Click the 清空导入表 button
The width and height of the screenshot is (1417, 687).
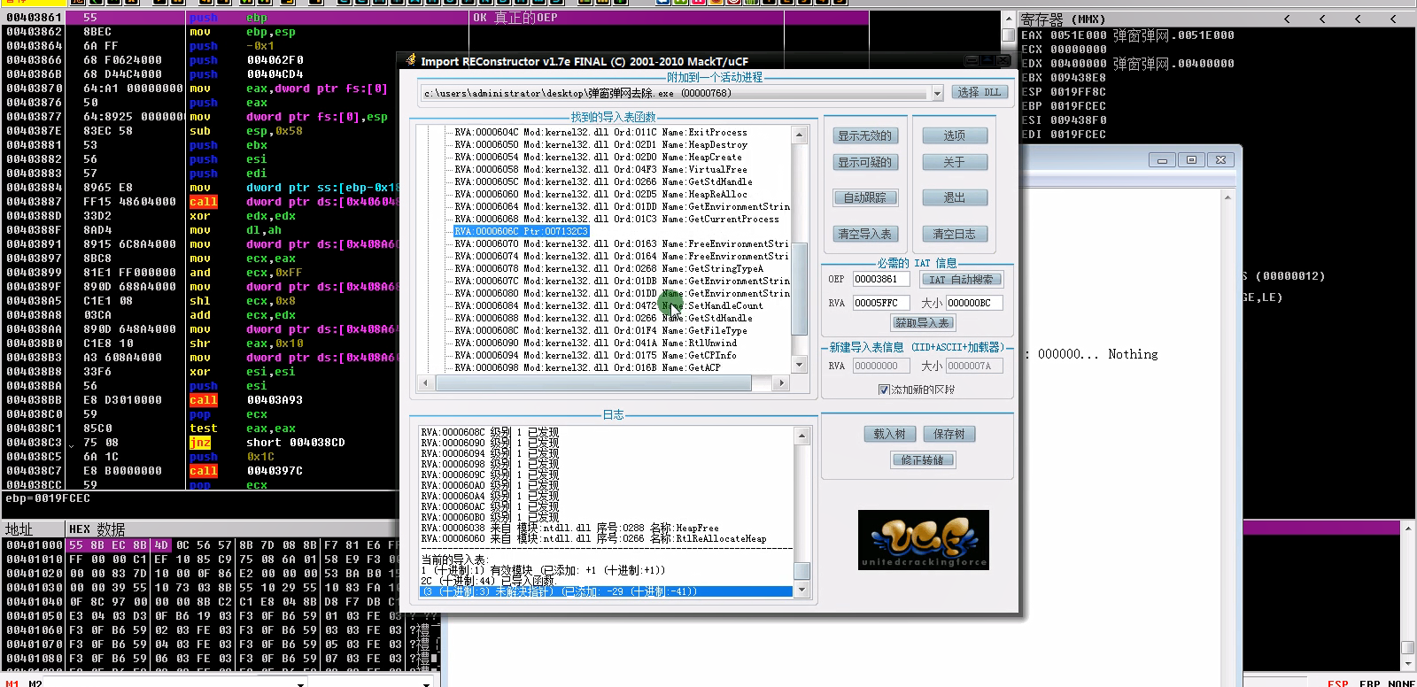[x=865, y=234]
